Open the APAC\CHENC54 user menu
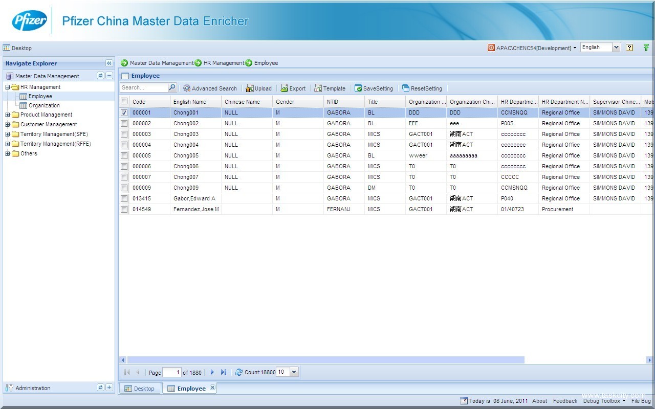Image resolution: width=655 pixels, height=409 pixels. click(532, 48)
